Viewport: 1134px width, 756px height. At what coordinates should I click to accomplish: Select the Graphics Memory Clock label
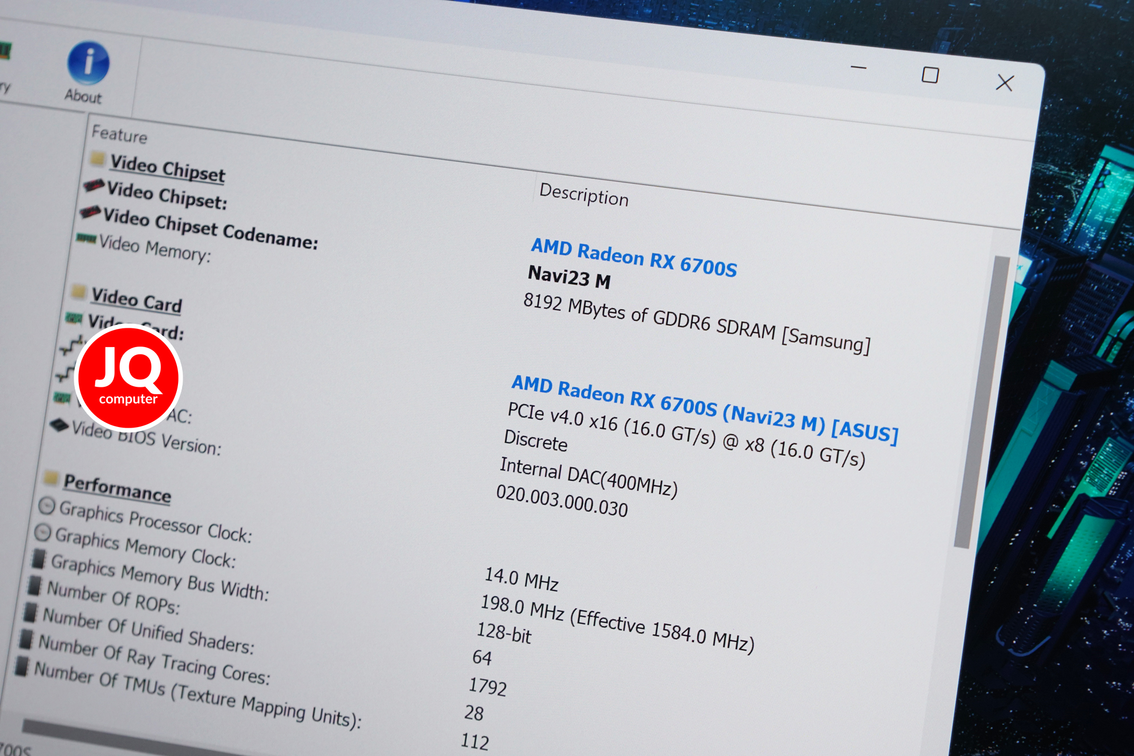coord(146,547)
